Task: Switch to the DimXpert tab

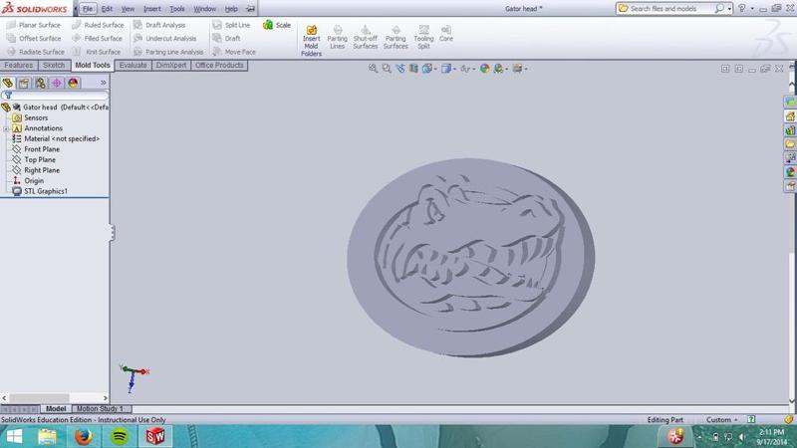Action: coord(171,66)
